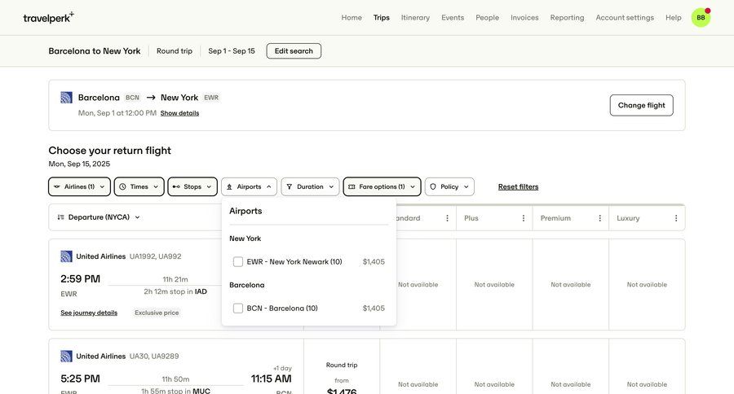Click the United Airlines logo for flight UA1992
734x394 pixels.
click(x=67, y=256)
